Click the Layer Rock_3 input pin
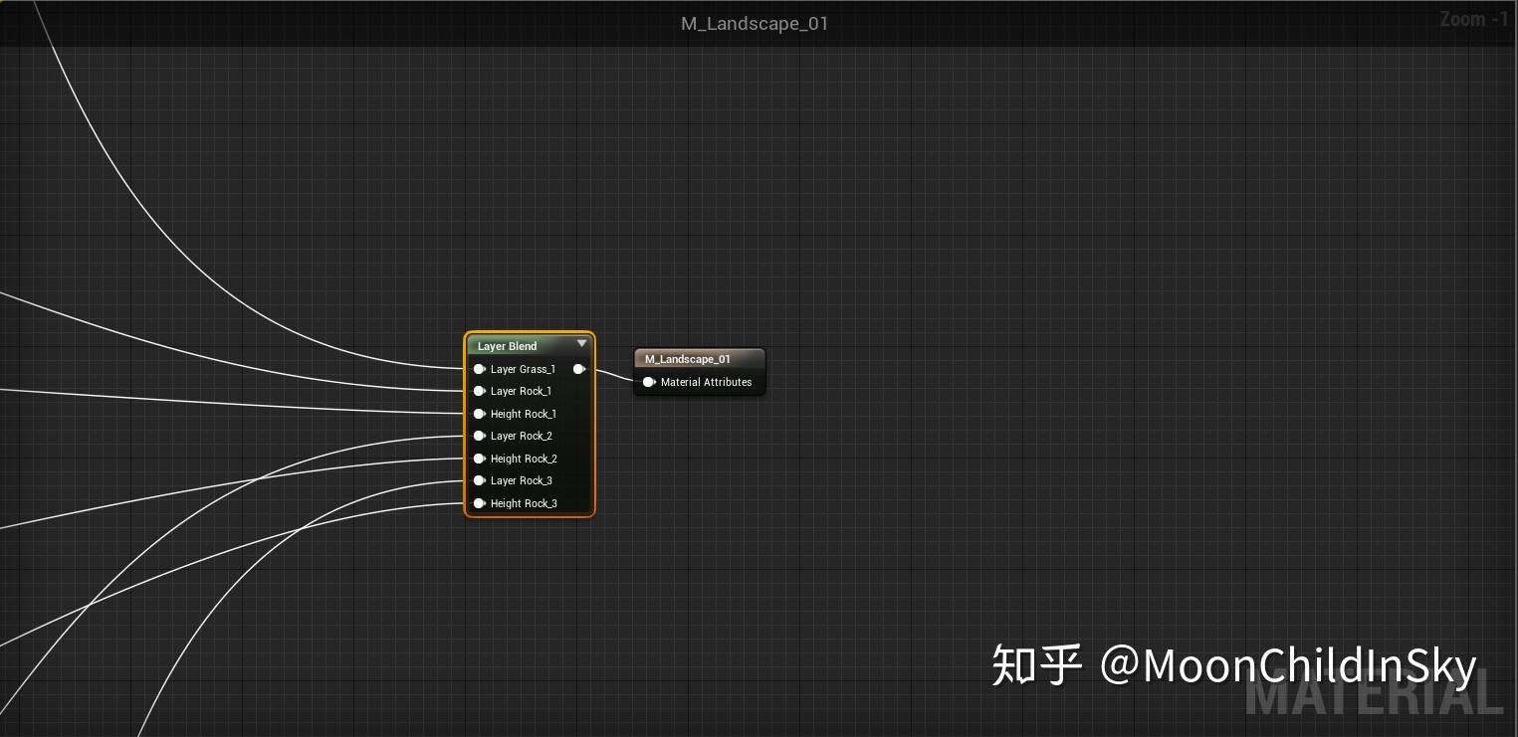The height and width of the screenshot is (737, 1518). [x=480, y=480]
